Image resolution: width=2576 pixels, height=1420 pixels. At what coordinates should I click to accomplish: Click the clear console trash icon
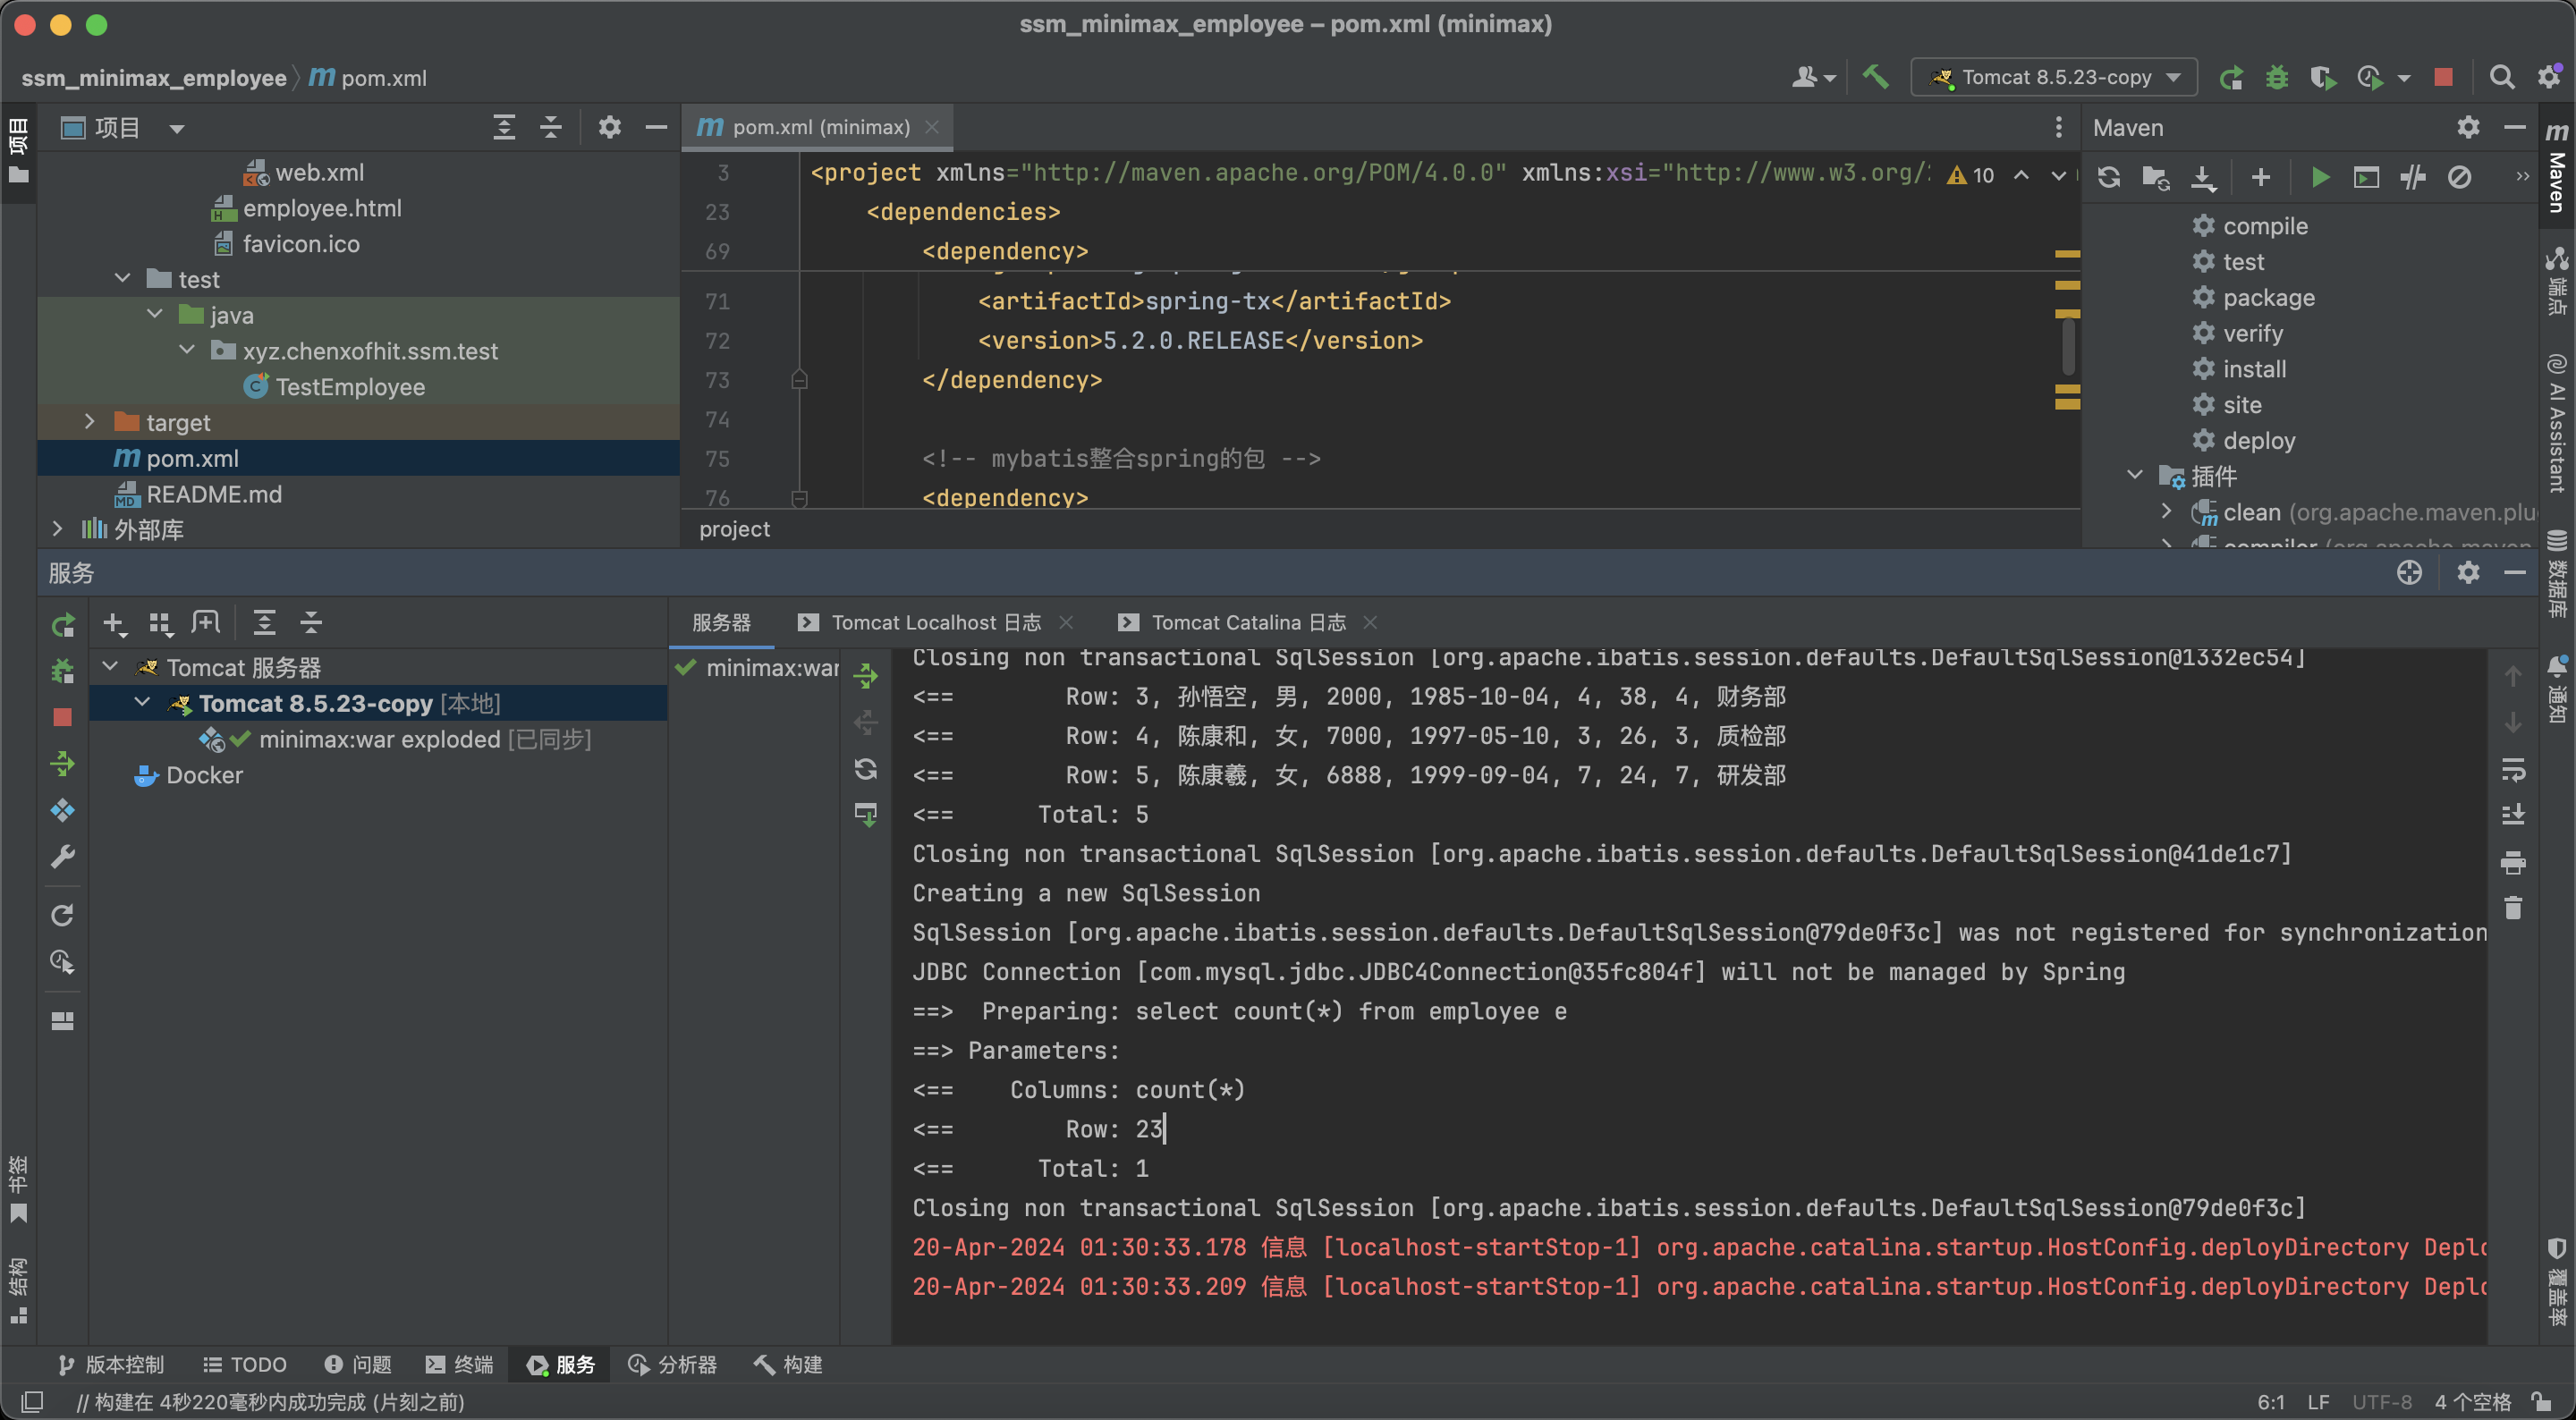point(2513,908)
